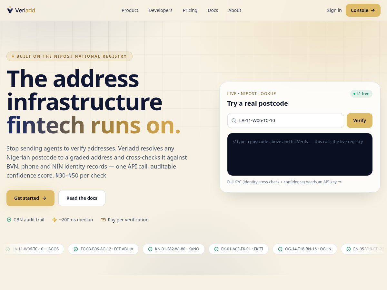Image resolution: width=387 pixels, height=290 pixels.
Task: Click the check icon on EKITI chip
Action: pyautogui.click(x=216, y=249)
